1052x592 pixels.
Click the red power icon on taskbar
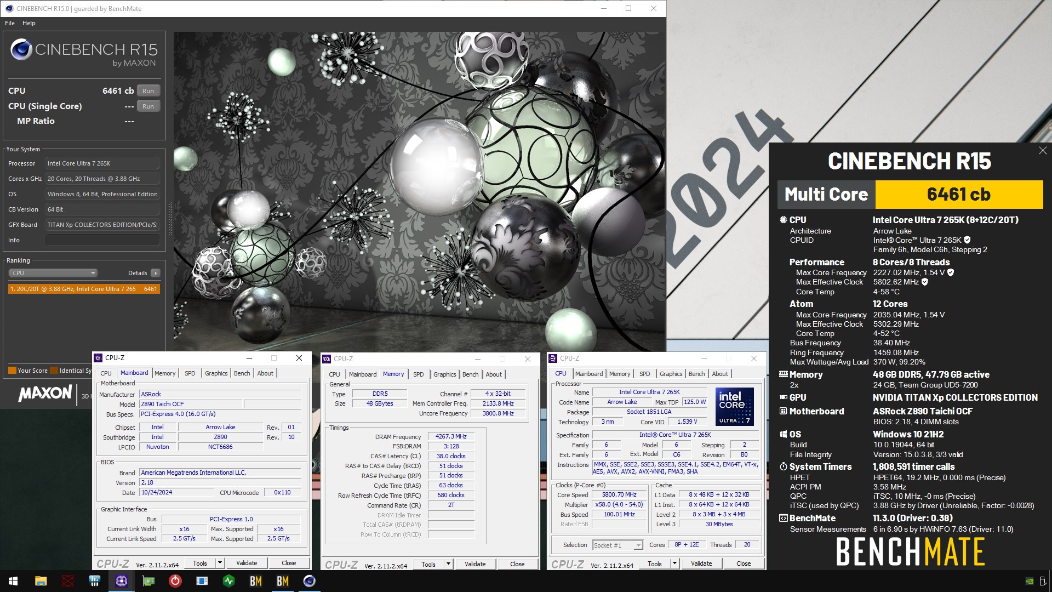click(175, 581)
